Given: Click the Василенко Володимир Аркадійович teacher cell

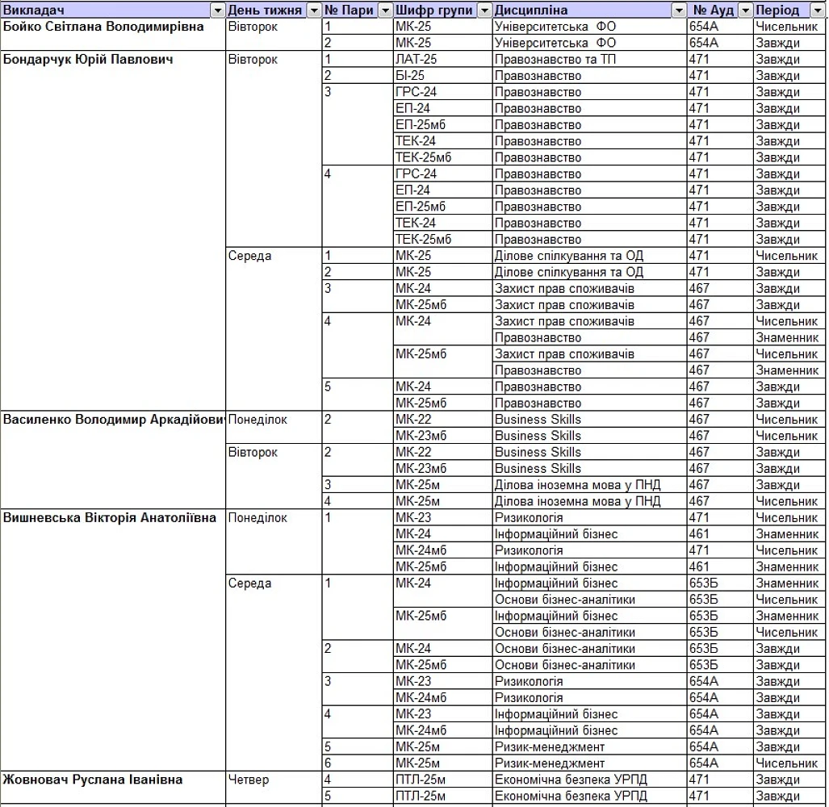Looking at the screenshot, I should click(x=113, y=420).
